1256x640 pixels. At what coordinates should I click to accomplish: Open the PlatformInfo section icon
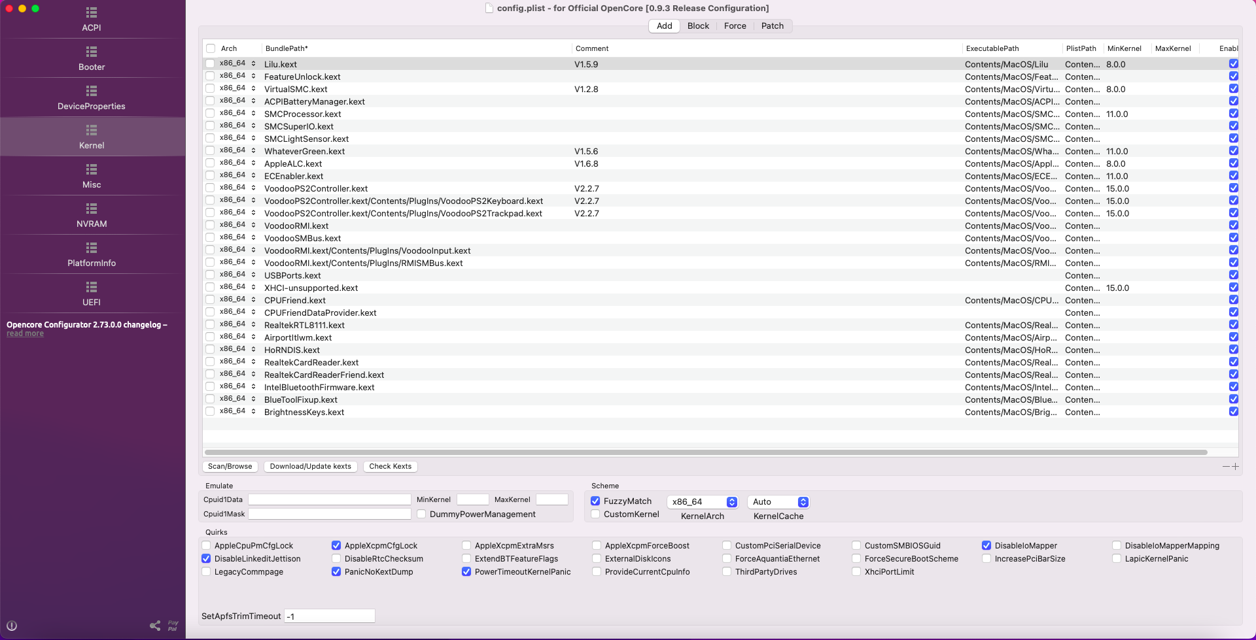[x=92, y=248]
